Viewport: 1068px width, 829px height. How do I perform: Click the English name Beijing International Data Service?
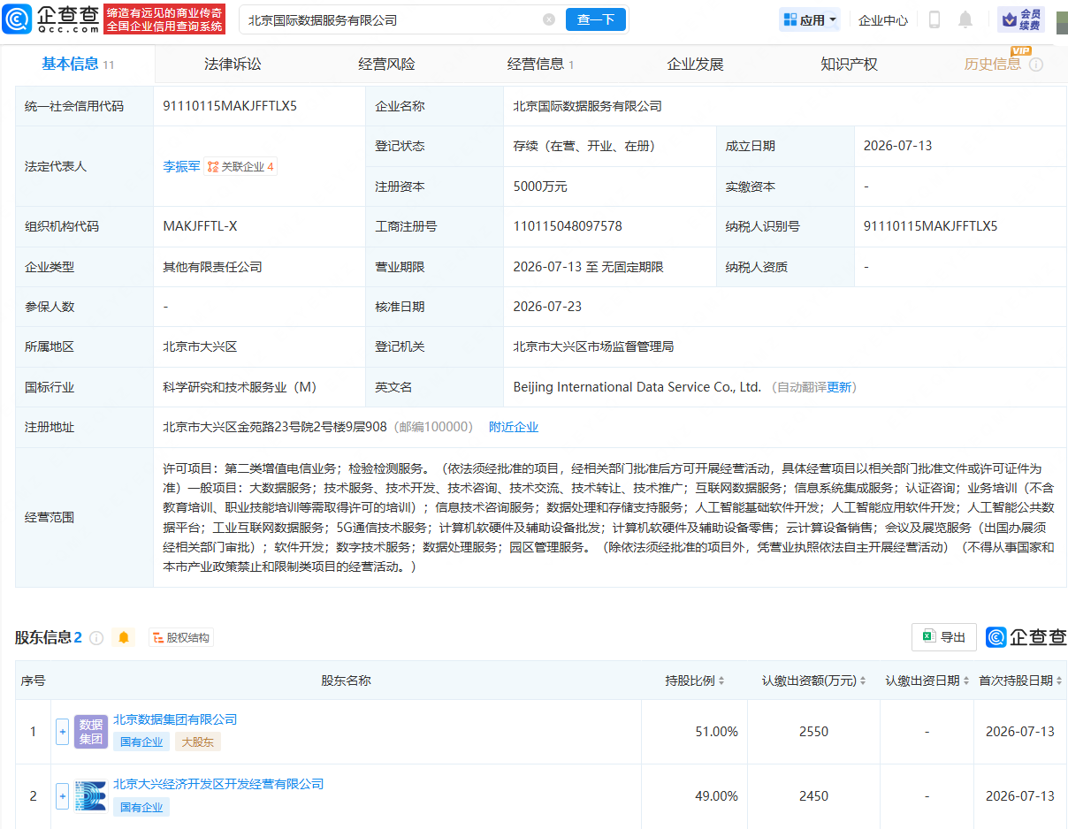tap(637, 387)
